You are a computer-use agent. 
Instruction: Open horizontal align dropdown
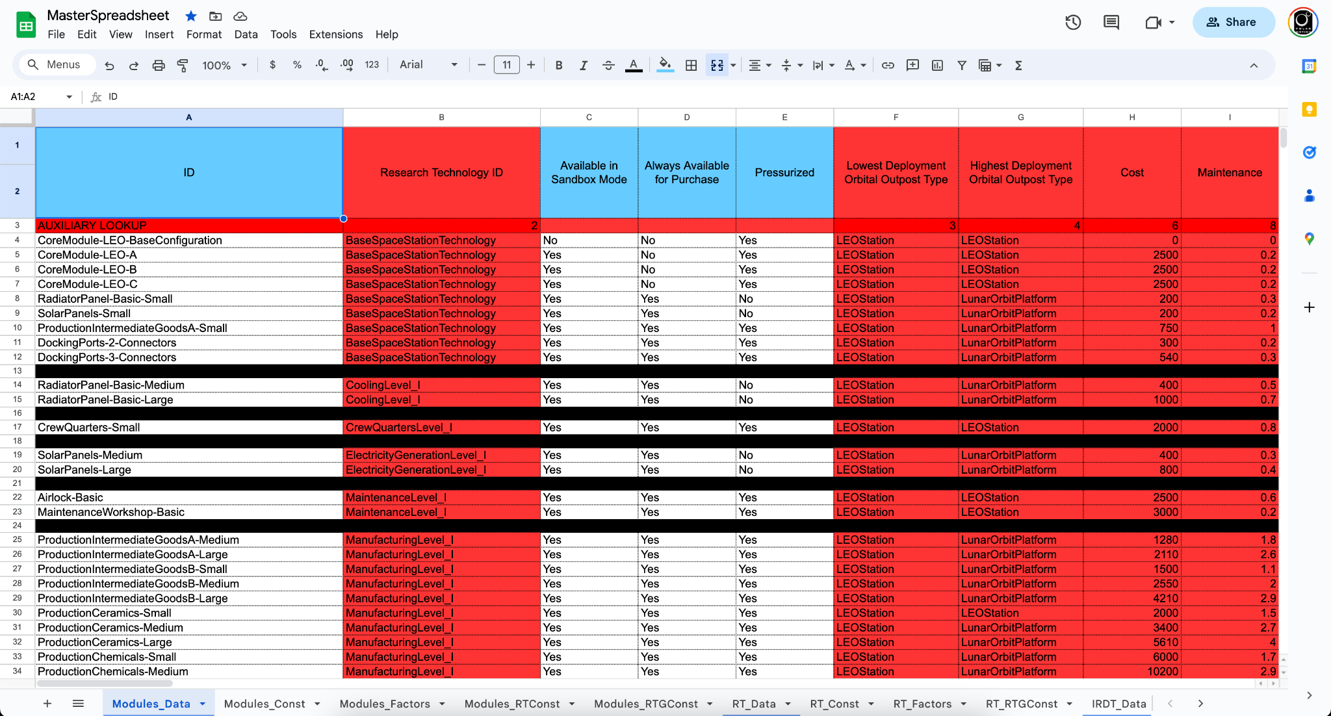760,65
